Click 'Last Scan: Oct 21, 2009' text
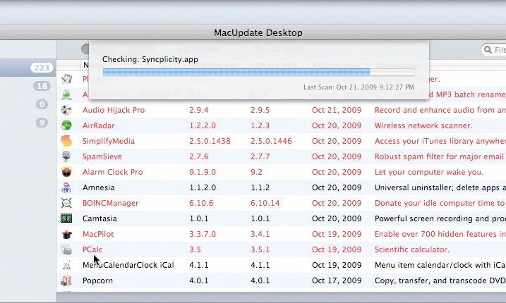This screenshot has height=303, width=506. pos(359,87)
